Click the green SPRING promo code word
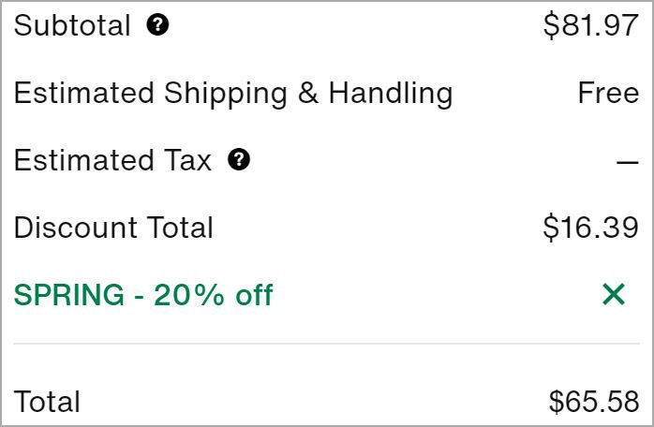The image size is (654, 427). (69, 295)
